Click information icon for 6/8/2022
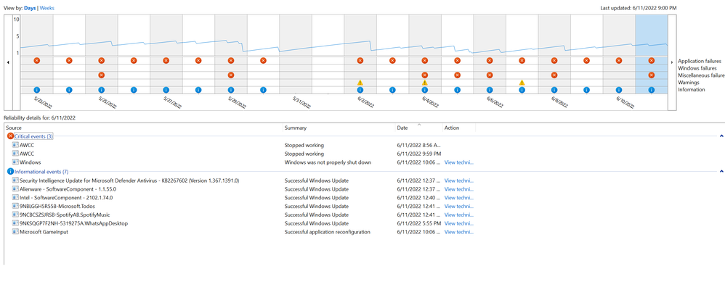This screenshot has width=725, height=282. [x=554, y=90]
